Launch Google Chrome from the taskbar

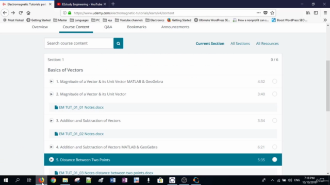[53, 180]
